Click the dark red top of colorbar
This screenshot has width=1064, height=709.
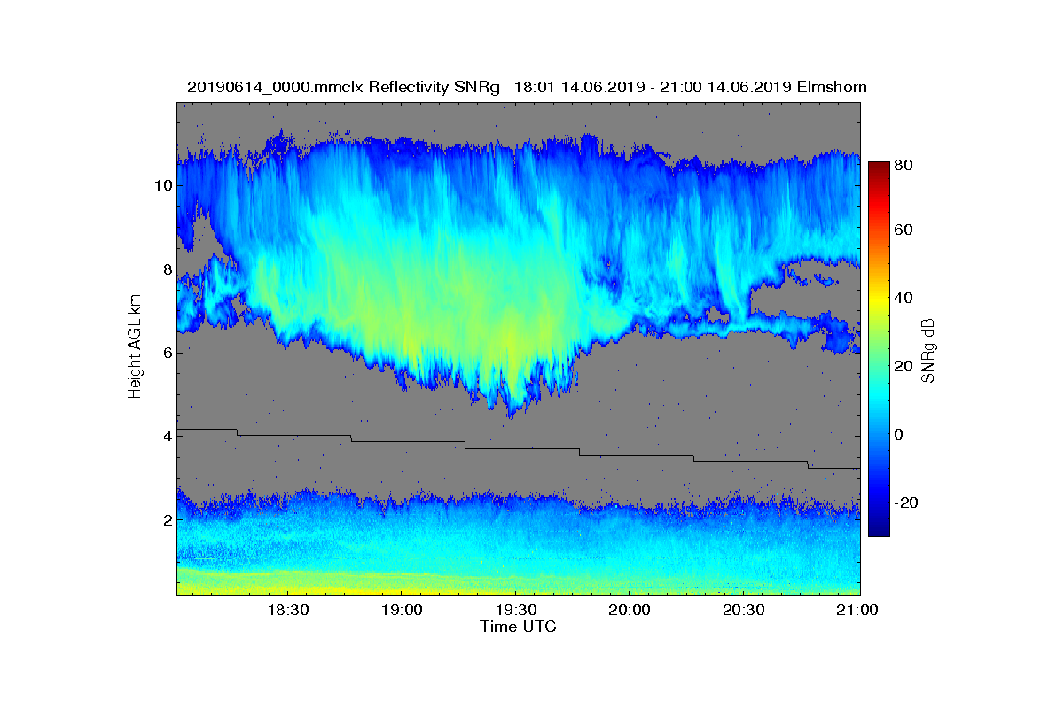coord(878,167)
